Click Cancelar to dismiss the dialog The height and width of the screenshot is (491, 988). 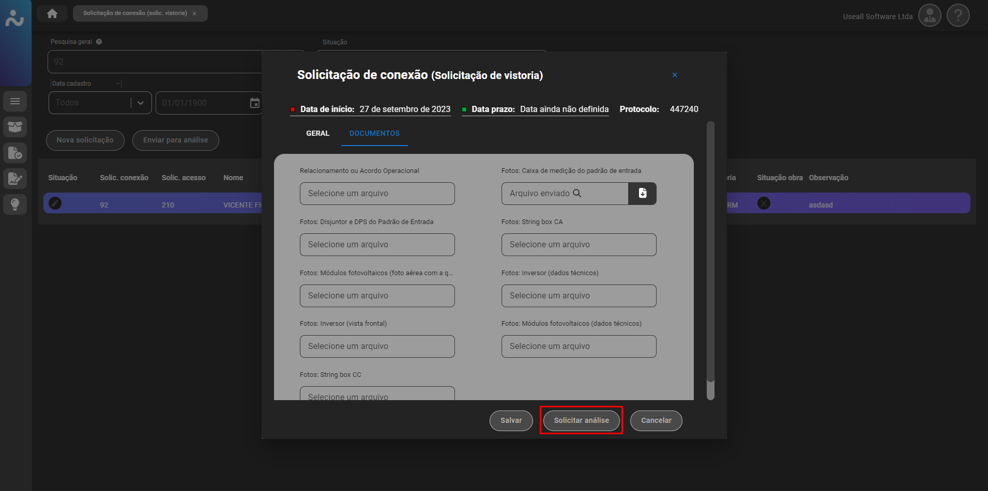click(656, 420)
